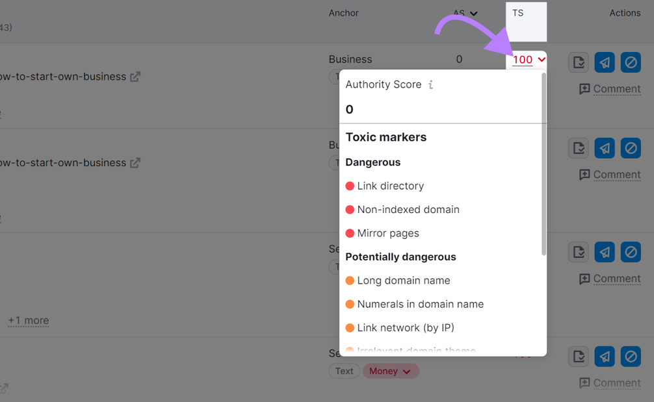Screen dimensions: 654x402
Task: Click the +1 more link
Action: coord(29,320)
